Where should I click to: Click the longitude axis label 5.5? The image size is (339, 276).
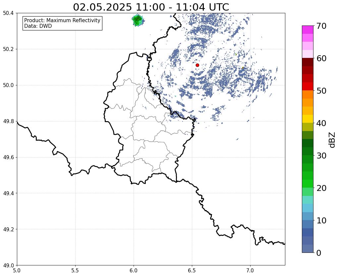coord(75,270)
